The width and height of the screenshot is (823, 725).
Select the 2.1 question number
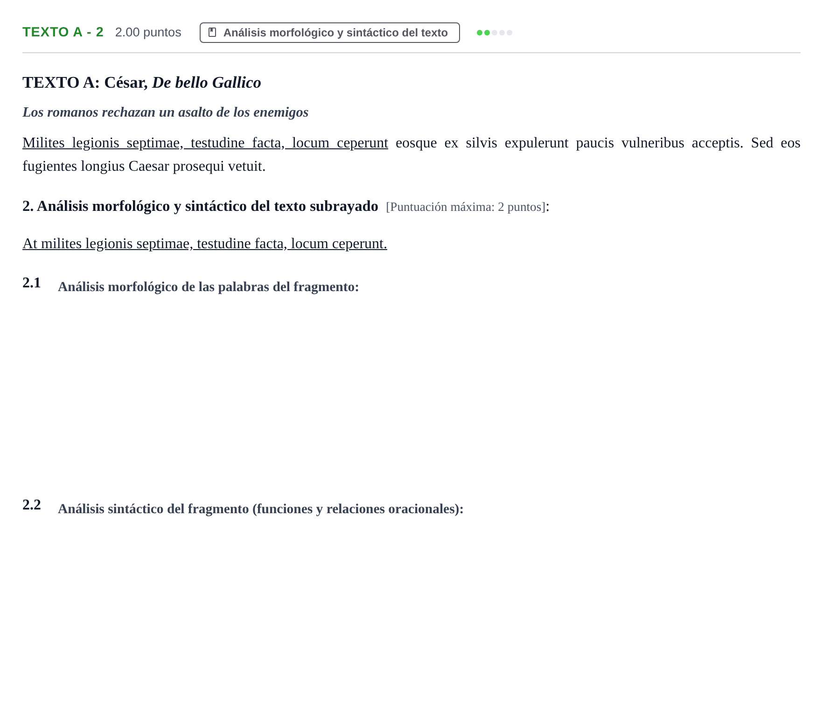point(32,283)
